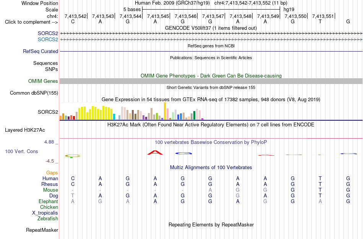Select the Zebrafish species label
Viewport: 363px width, 239px height.
point(48,218)
